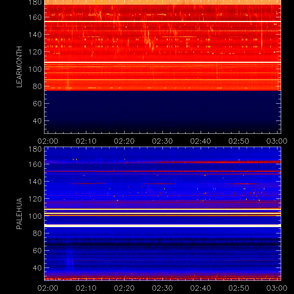Choose the 60 frequency tick on Palehua axis

click(37, 251)
